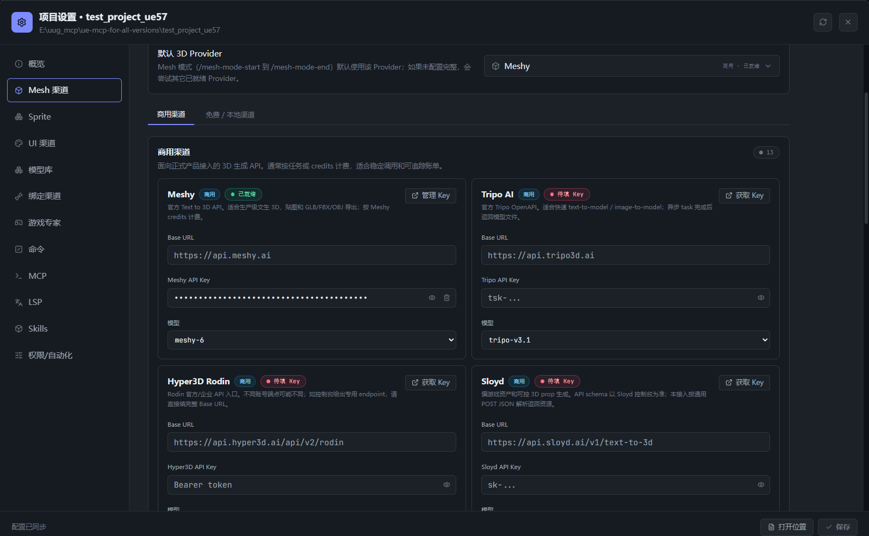Viewport: 869px width, 536px height.
Task: Reveal the Hyper3D API key via eye icon
Action: [446, 485]
